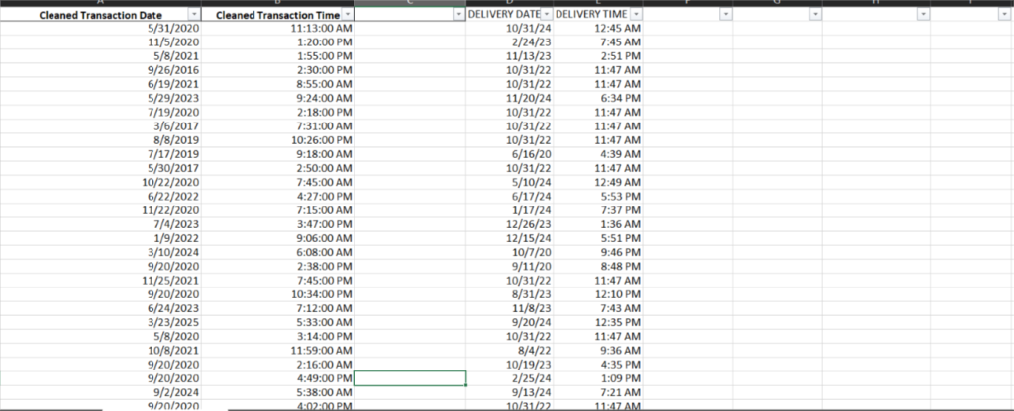This screenshot has width=1014, height=411.
Task: Select the DELIVERY DATE header cell
Action: tap(510, 14)
